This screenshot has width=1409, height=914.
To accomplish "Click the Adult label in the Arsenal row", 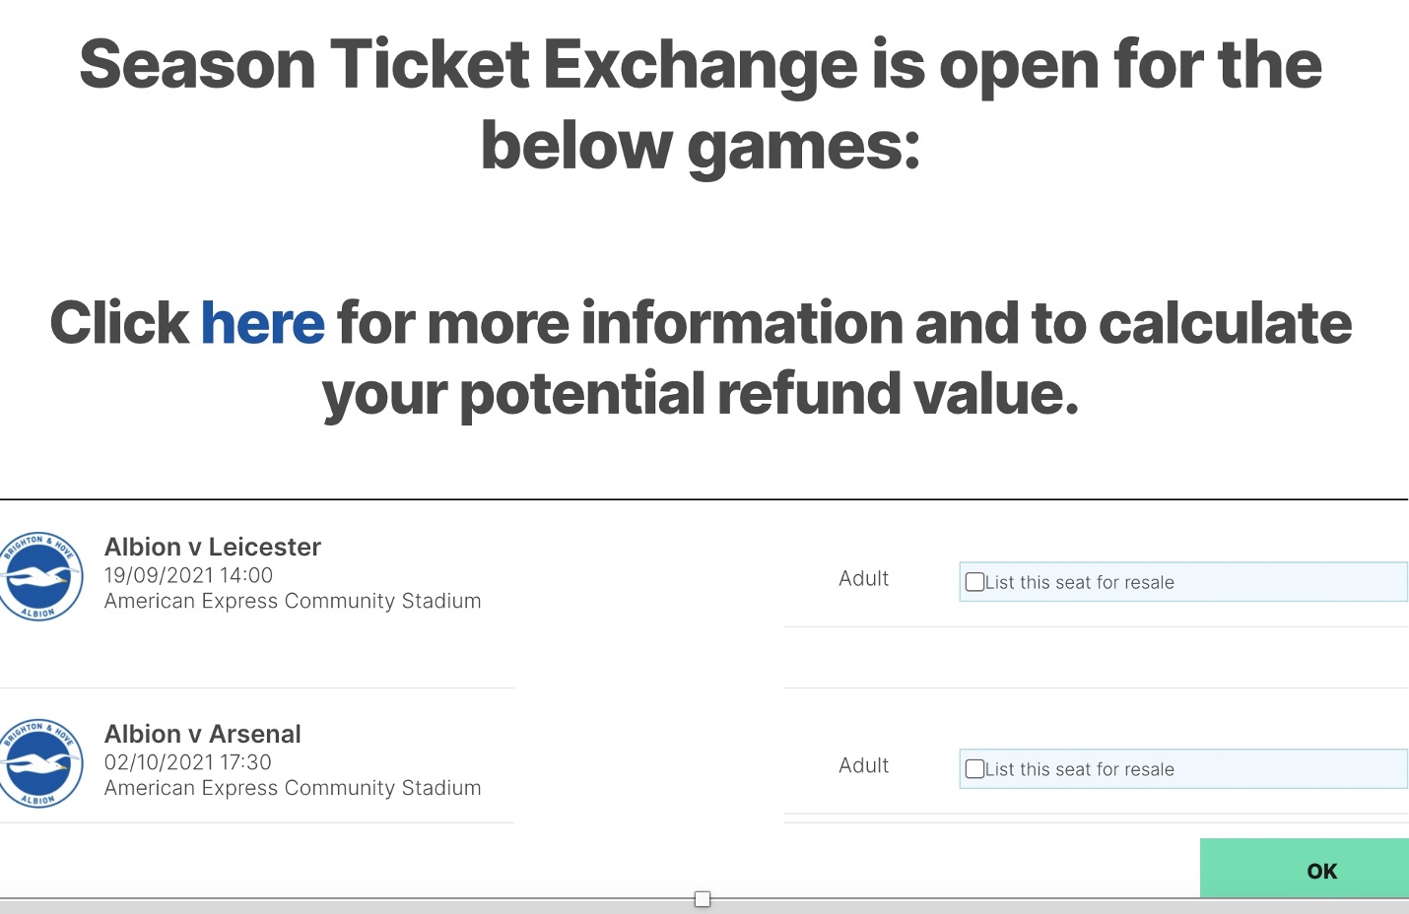I will [x=863, y=766].
